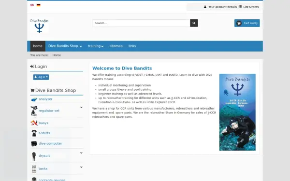Open the tanks category link
The height and width of the screenshot is (181, 290).
tap(43, 168)
